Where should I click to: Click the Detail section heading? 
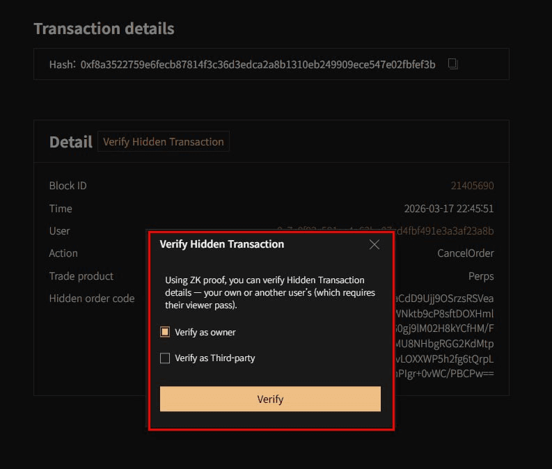click(70, 142)
